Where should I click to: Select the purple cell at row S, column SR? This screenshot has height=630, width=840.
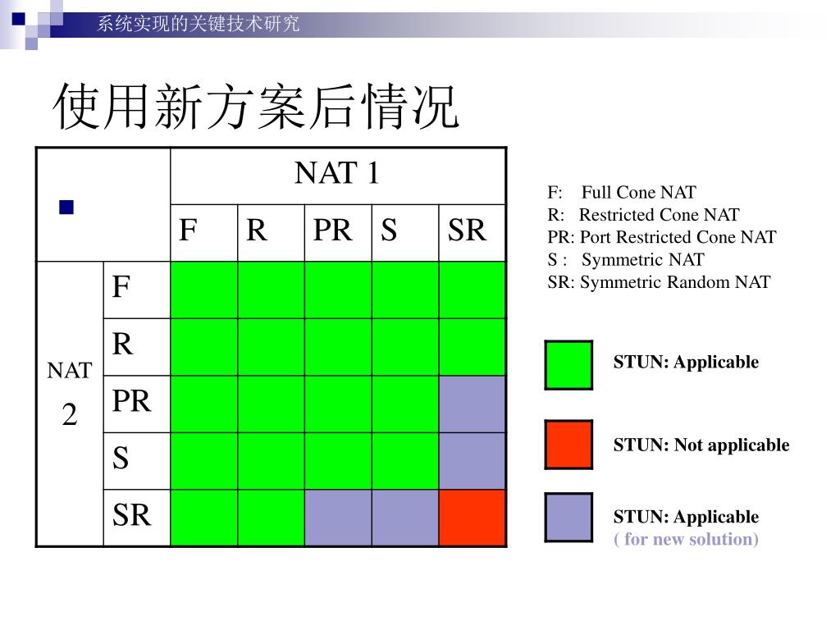(x=472, y=461)
